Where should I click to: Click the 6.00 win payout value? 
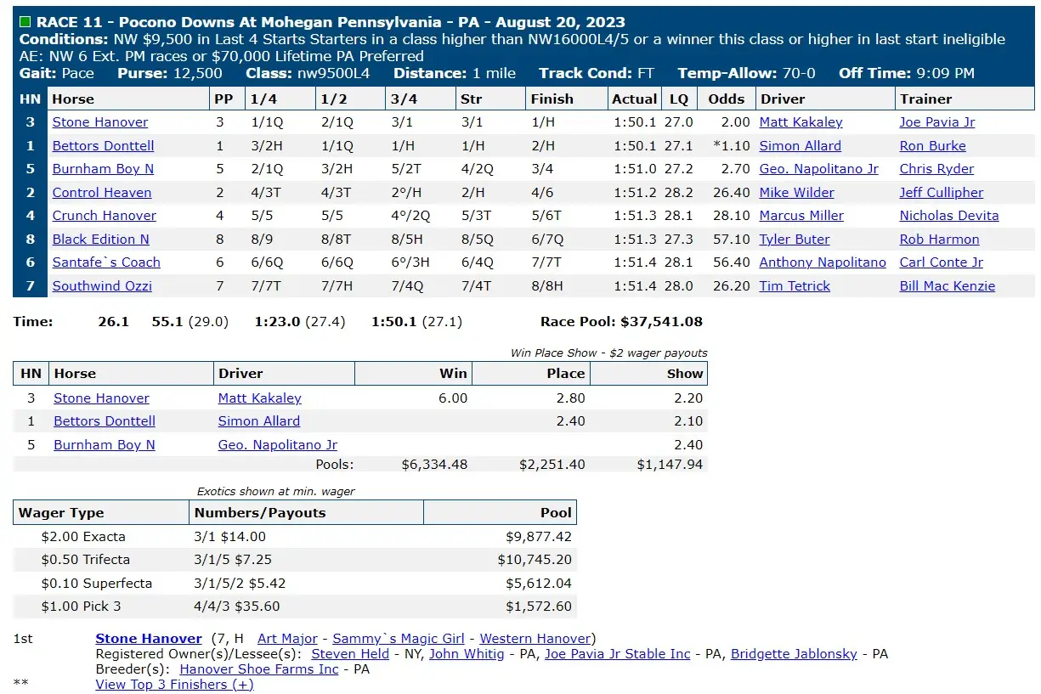coord(452,398)
